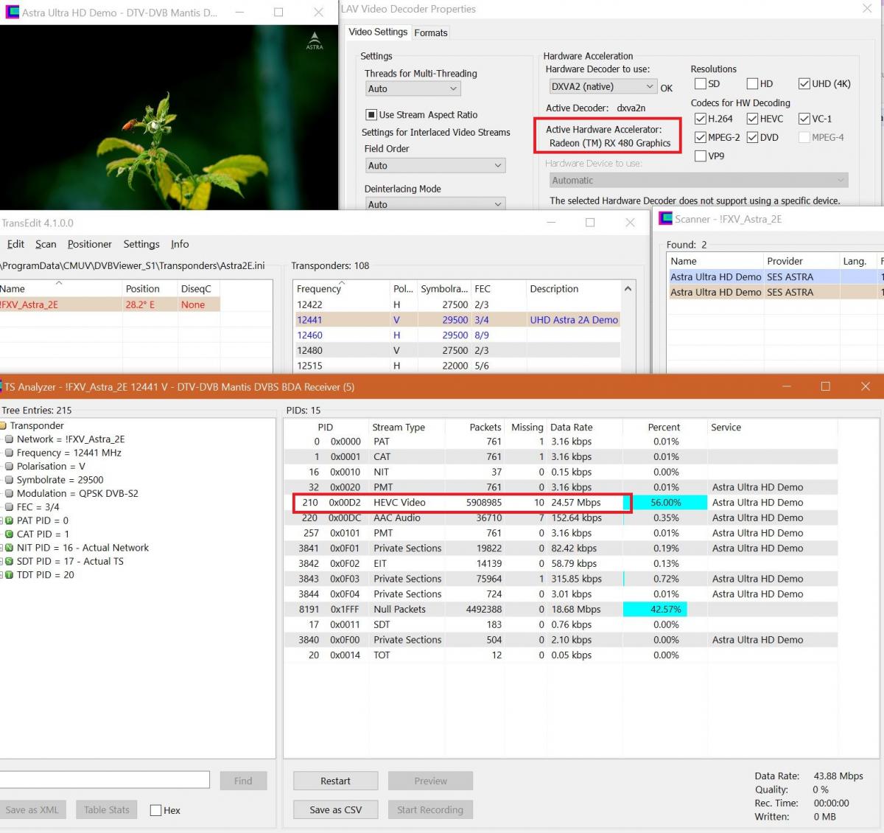Switch to Video Settings tab

[x=378, y=32]
